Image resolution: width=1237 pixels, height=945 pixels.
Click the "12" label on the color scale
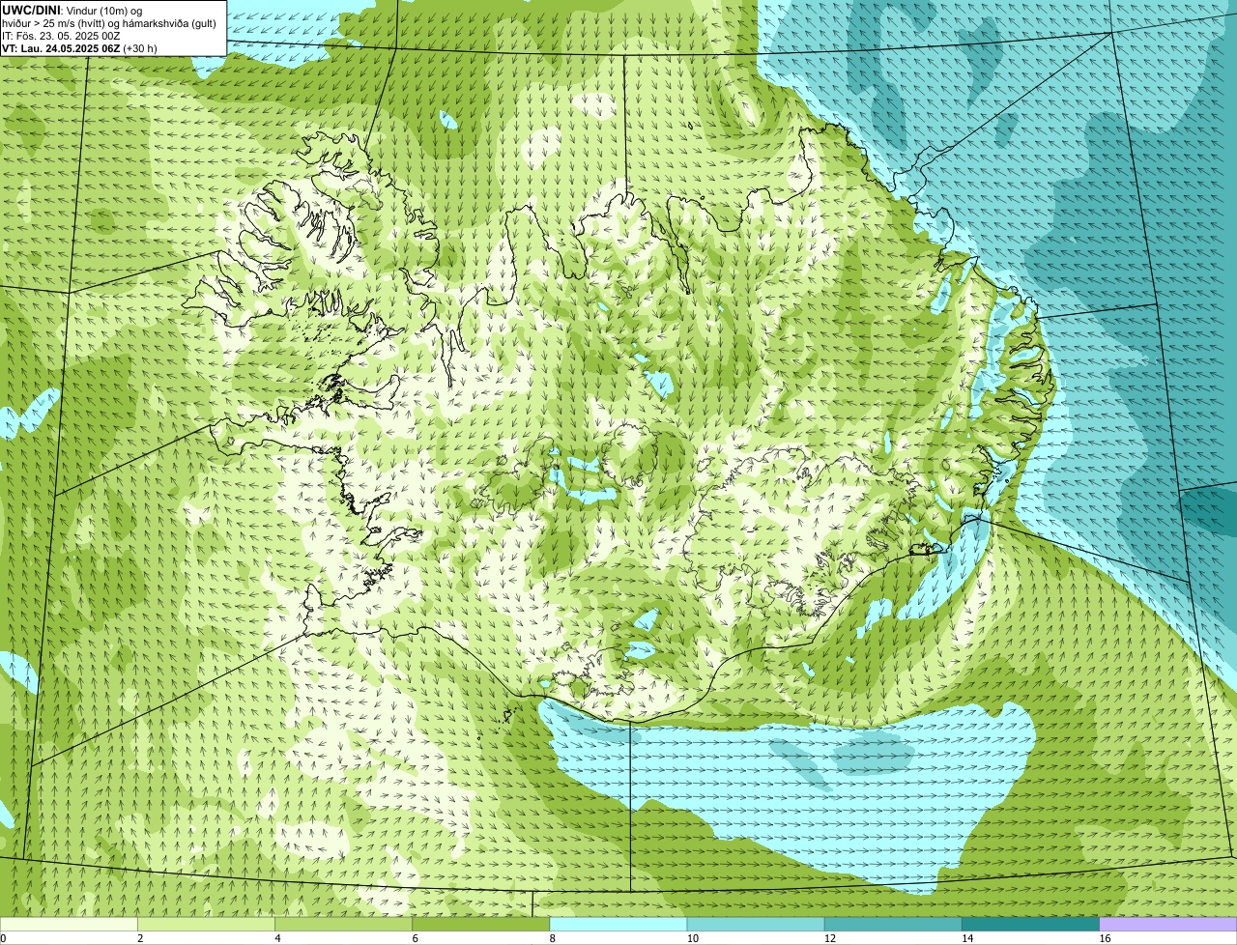click(829, 938)
